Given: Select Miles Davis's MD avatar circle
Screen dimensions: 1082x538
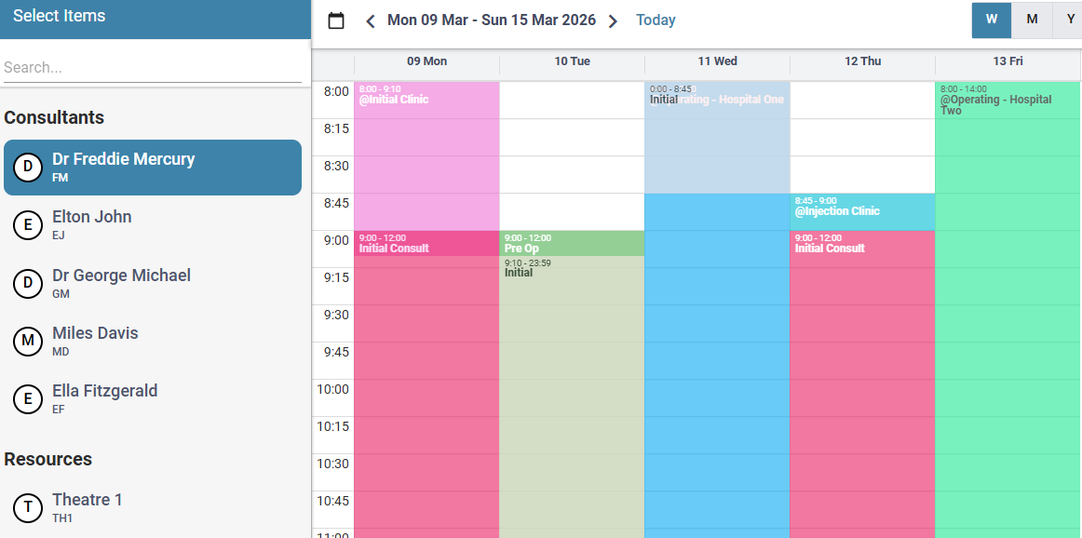Looking at the screenshot, I should 27,342.
